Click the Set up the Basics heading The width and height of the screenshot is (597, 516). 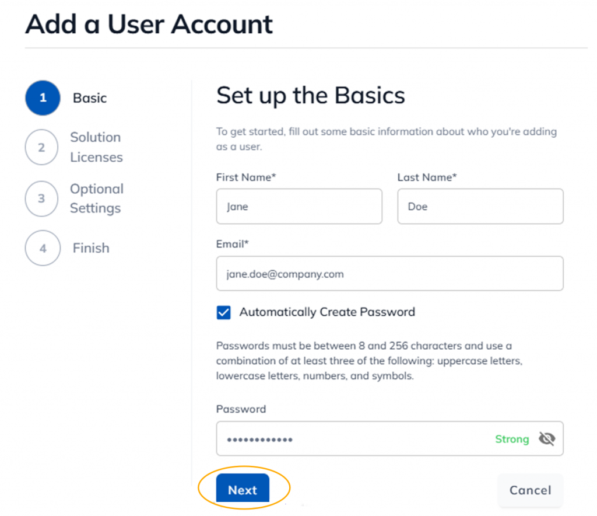310,95
